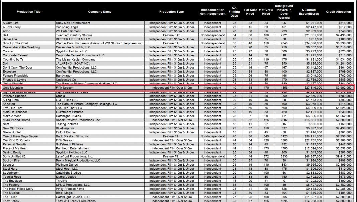Select the Company Name column header
The height and width of the screenshot is (202, 357).
click(x=100, y=12)
